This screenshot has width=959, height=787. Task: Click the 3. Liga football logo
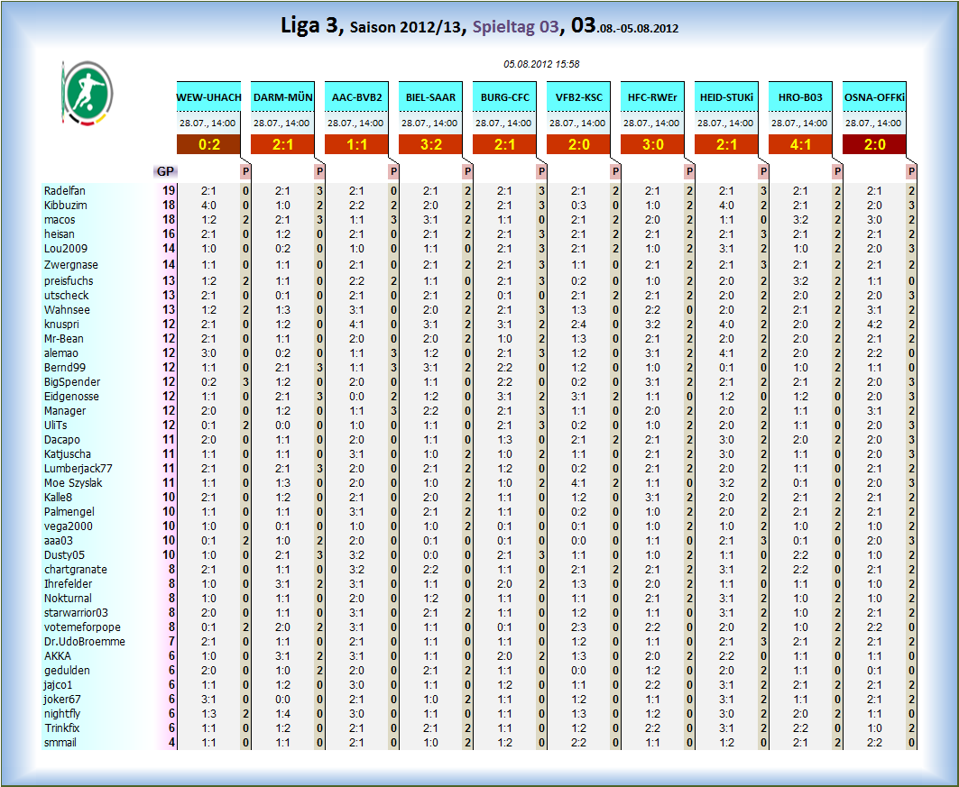pyautogui.click(x=87, y=93)
